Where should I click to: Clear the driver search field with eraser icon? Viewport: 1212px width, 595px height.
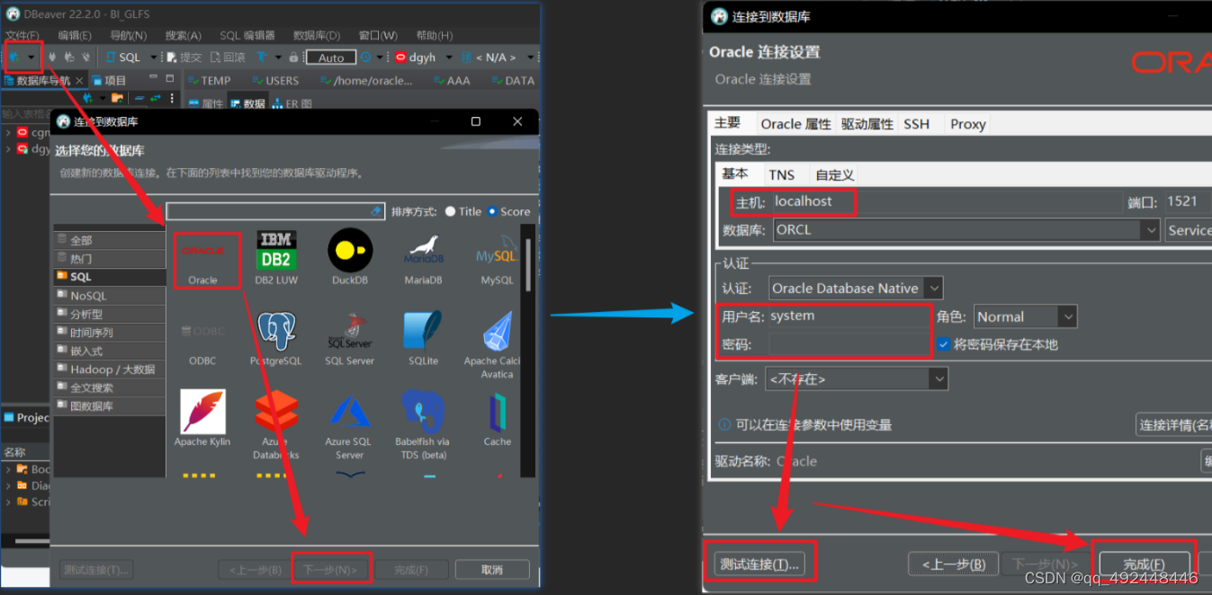point(377,211)
